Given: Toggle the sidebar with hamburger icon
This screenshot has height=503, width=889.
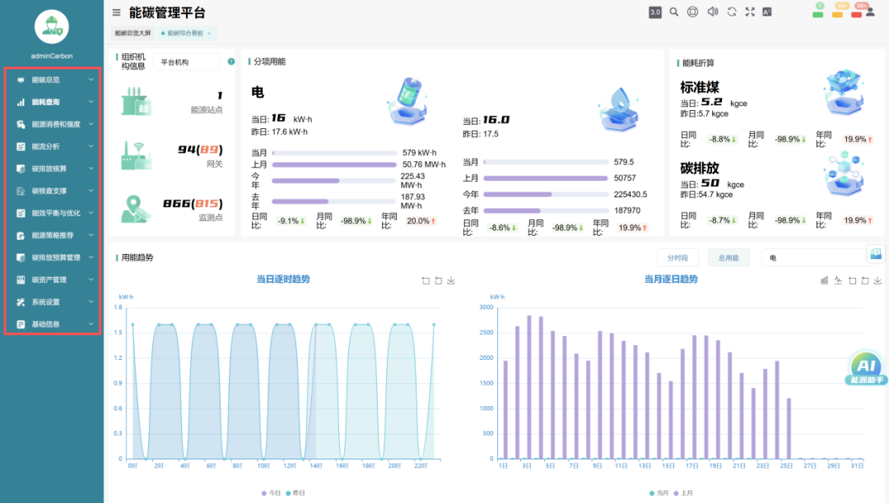Looking at the screenshot, I should [116, 12].
